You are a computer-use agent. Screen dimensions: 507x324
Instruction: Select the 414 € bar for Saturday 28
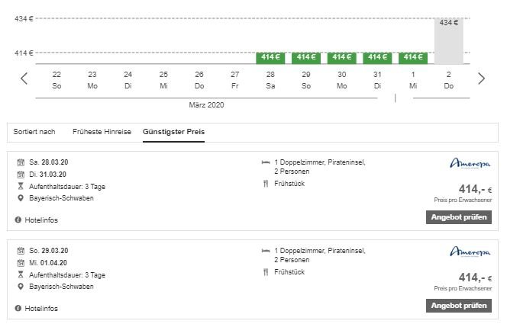270,57
